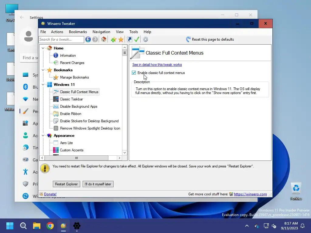Open the View menu

120,32
